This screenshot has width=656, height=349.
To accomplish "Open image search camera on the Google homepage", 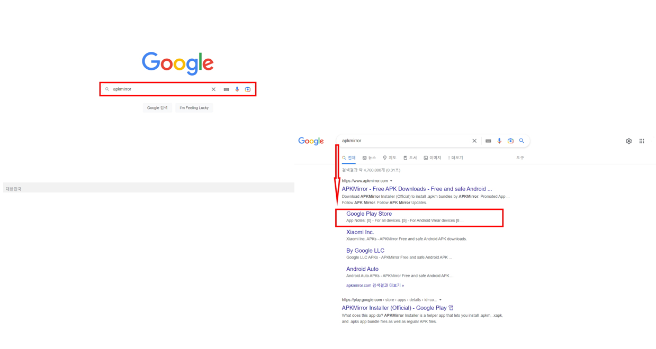I will click(x=248, y=89).
